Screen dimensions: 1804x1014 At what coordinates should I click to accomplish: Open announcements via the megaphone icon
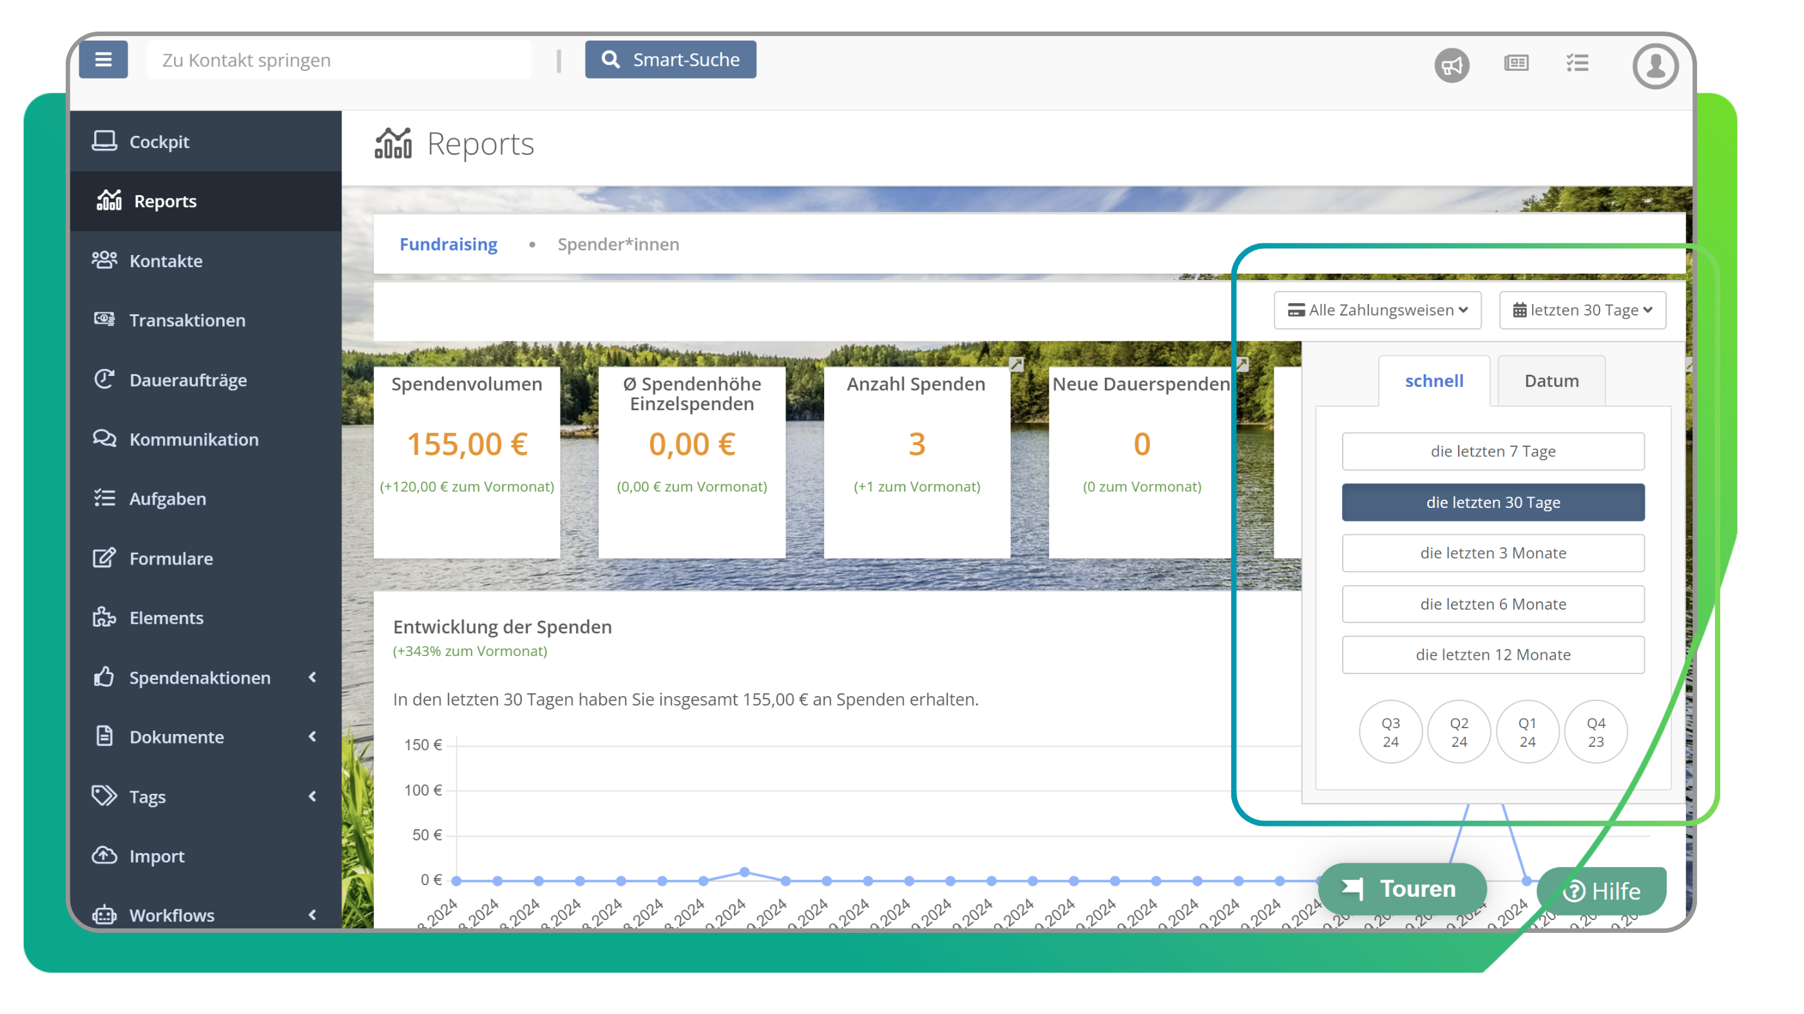coord(1452,65)
